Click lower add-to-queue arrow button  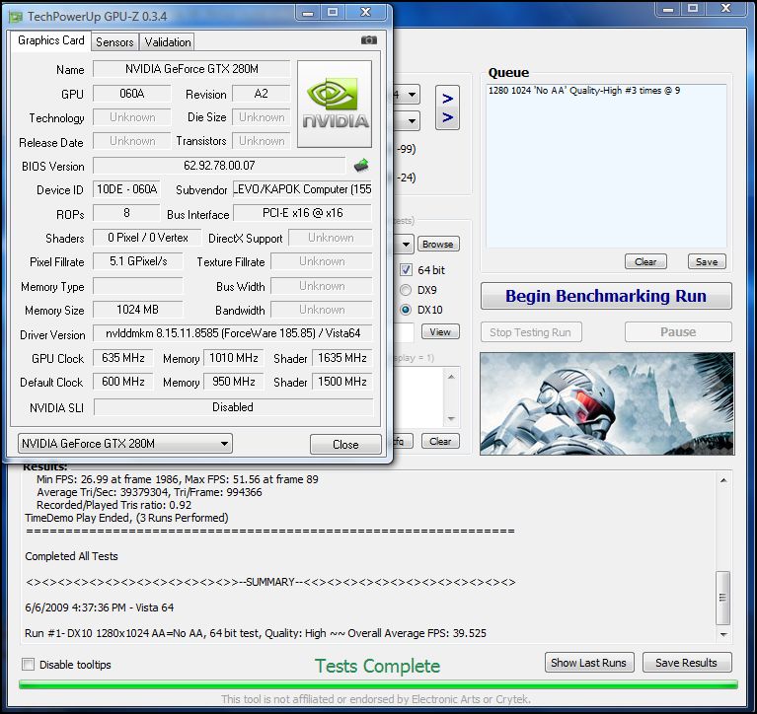pyautogui.click(x=447, y=117)
